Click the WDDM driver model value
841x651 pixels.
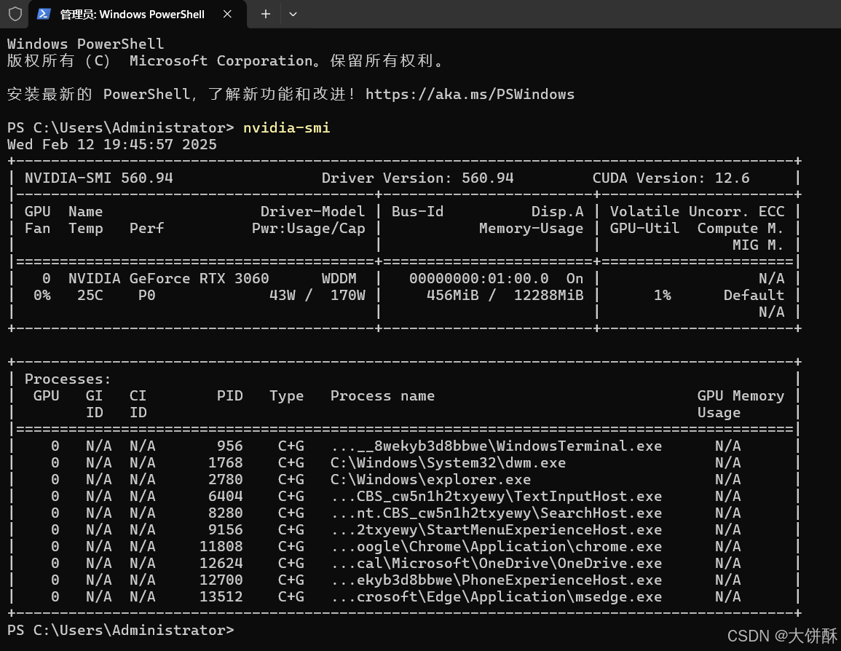point(339,278)
